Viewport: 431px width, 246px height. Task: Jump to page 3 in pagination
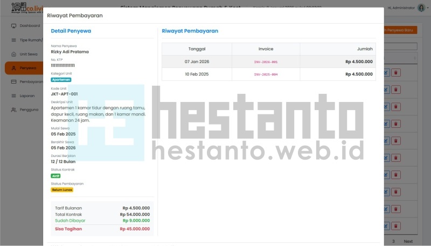(393, 241)
